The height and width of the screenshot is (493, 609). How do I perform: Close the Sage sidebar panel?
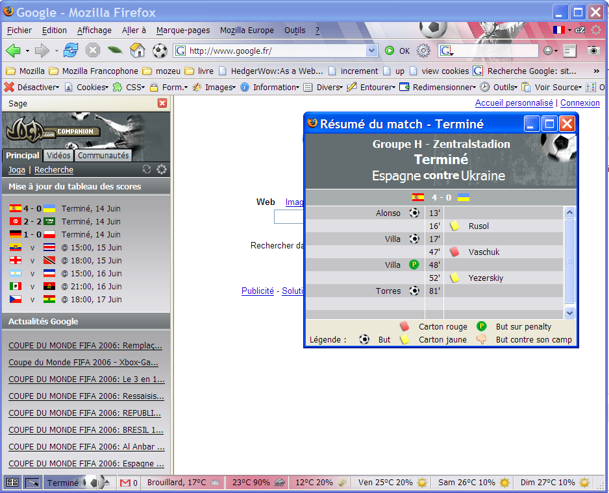162,103
